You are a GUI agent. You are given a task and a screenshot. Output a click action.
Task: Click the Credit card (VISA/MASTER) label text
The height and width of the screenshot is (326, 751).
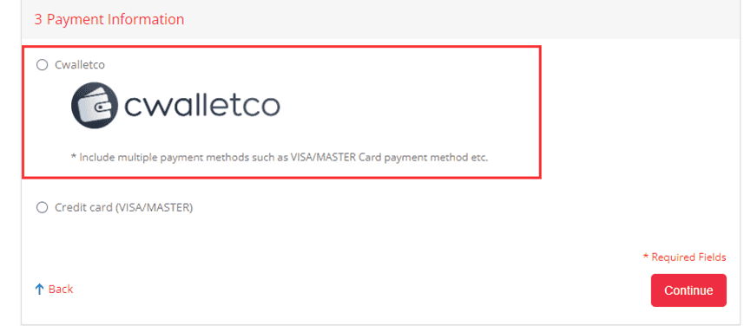tap(123, 207)
